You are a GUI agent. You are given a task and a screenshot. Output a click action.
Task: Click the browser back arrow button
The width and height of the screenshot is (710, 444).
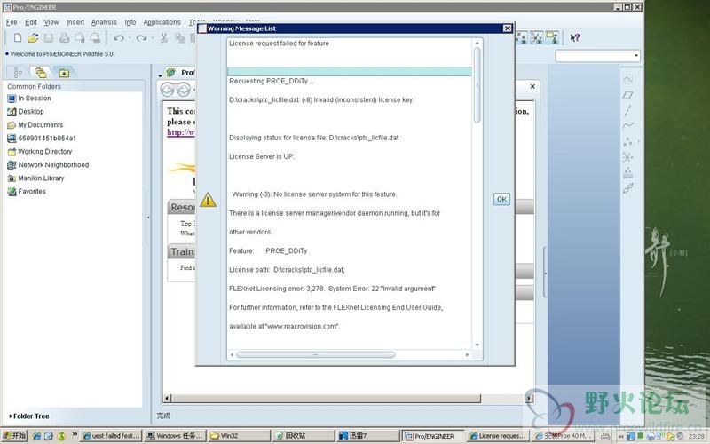coord(167,90)
